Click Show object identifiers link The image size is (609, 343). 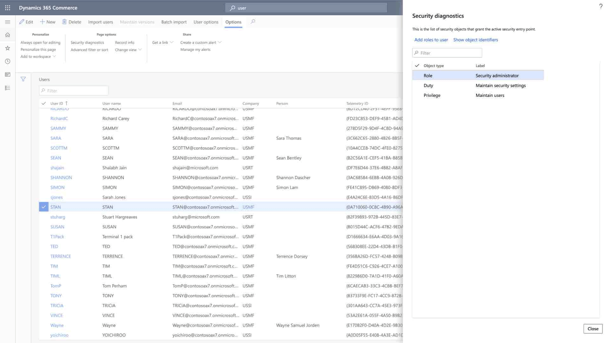pyautogui.click(x=475, y=40)
